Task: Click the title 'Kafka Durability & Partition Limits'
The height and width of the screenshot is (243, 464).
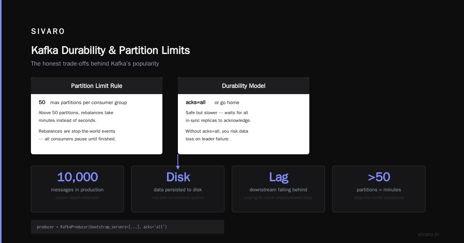Action: point(110,50)
